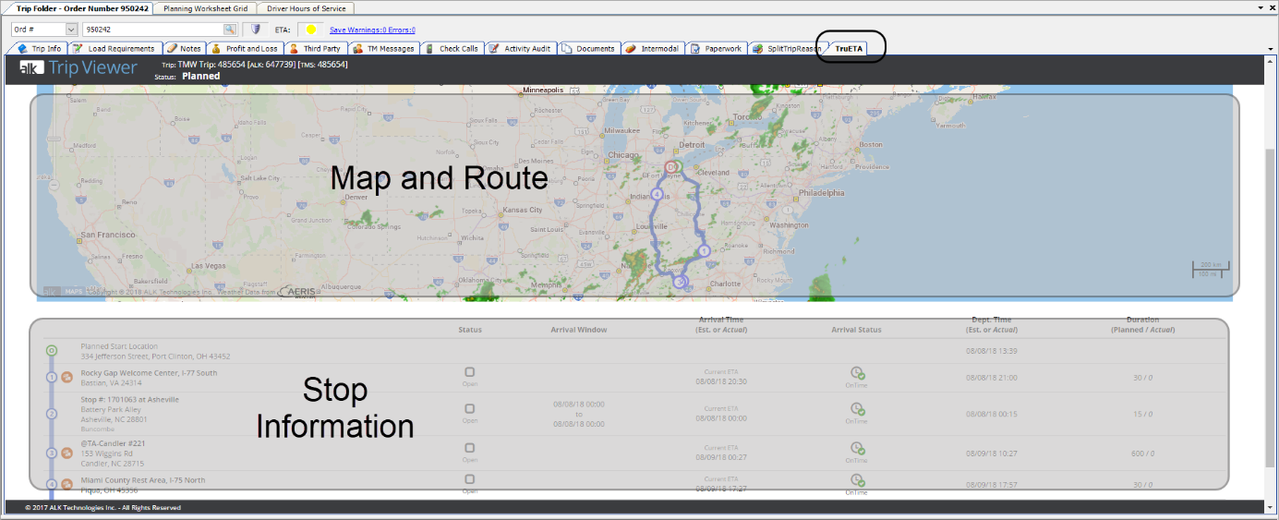Open the Profit and Loss tab
The width and height of the screenshot is (1279, 520).
(x=244, y=48)
